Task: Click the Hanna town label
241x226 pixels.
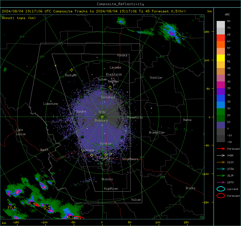Action: 187,120
